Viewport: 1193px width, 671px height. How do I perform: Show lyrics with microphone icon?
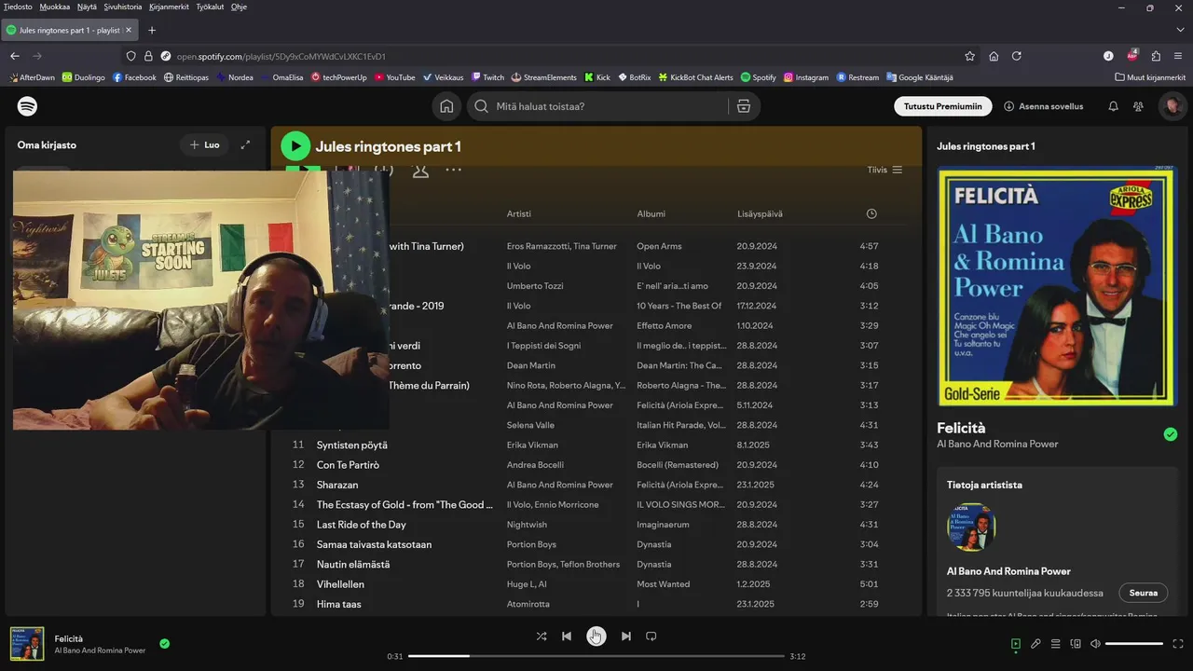click(1035, 644)
